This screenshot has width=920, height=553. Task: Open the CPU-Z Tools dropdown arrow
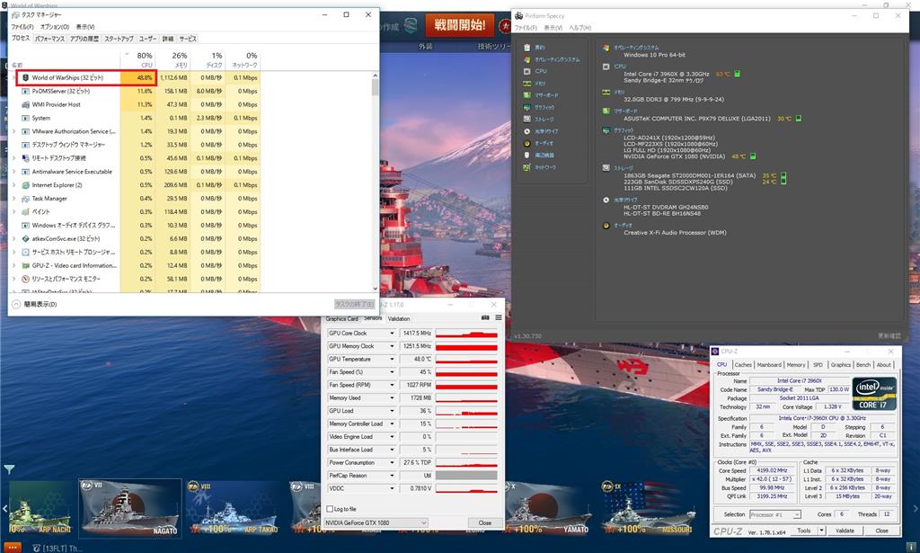click(821, 531)
